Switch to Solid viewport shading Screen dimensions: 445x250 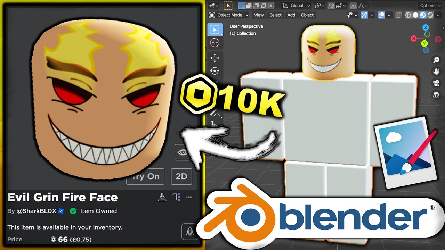coord(415,15)
